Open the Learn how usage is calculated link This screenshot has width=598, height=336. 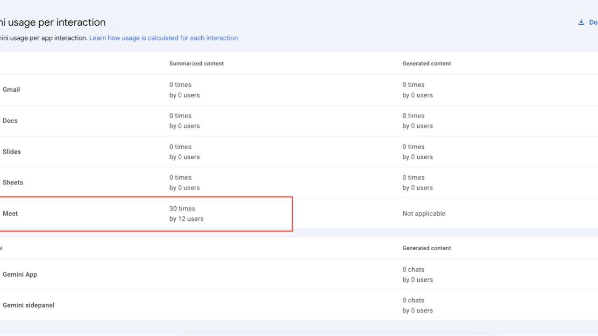[x=164, y=38]
